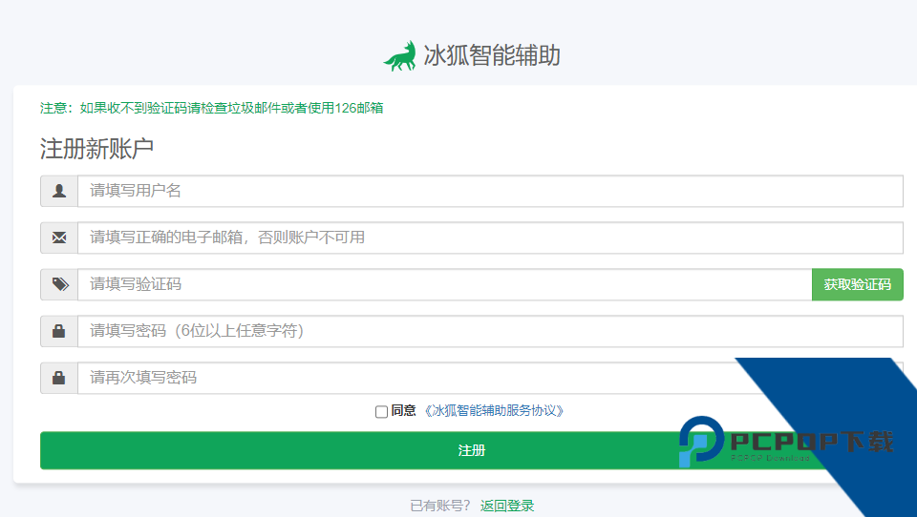Screen dimensions: 917x517
Task: Focus the 请填写用户名 username field
Action: [490, 191]
